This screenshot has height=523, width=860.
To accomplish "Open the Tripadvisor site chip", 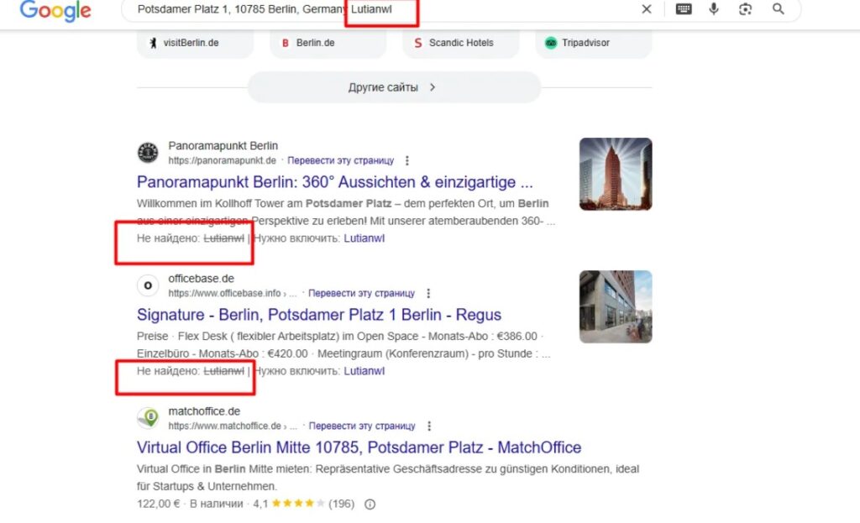I will pyautogui.click(x=594, y=43).
